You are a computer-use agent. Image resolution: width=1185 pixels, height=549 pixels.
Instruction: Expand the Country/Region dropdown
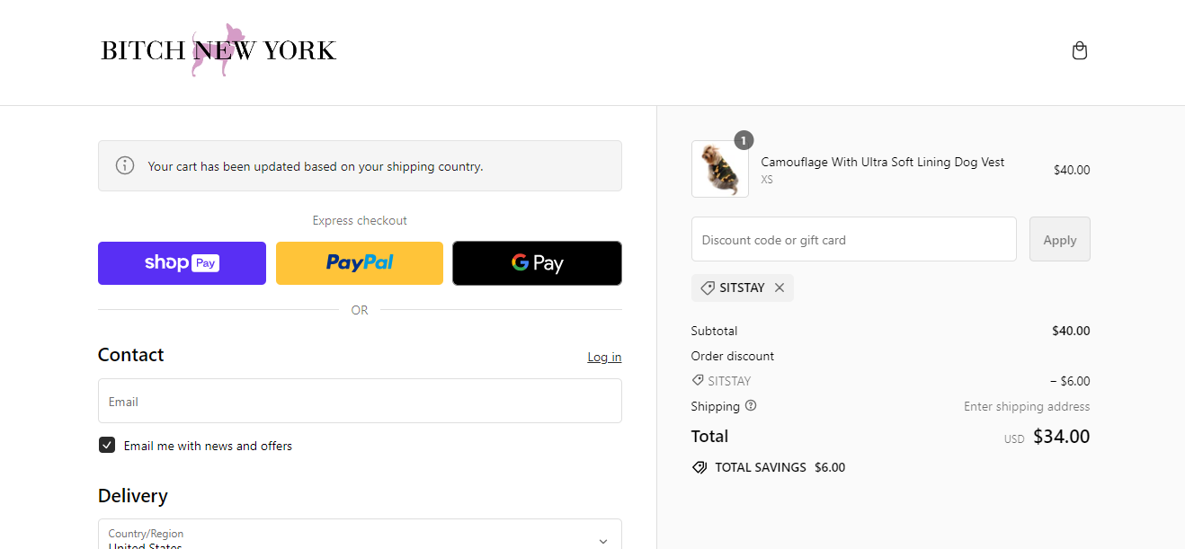tap(360, 534)
